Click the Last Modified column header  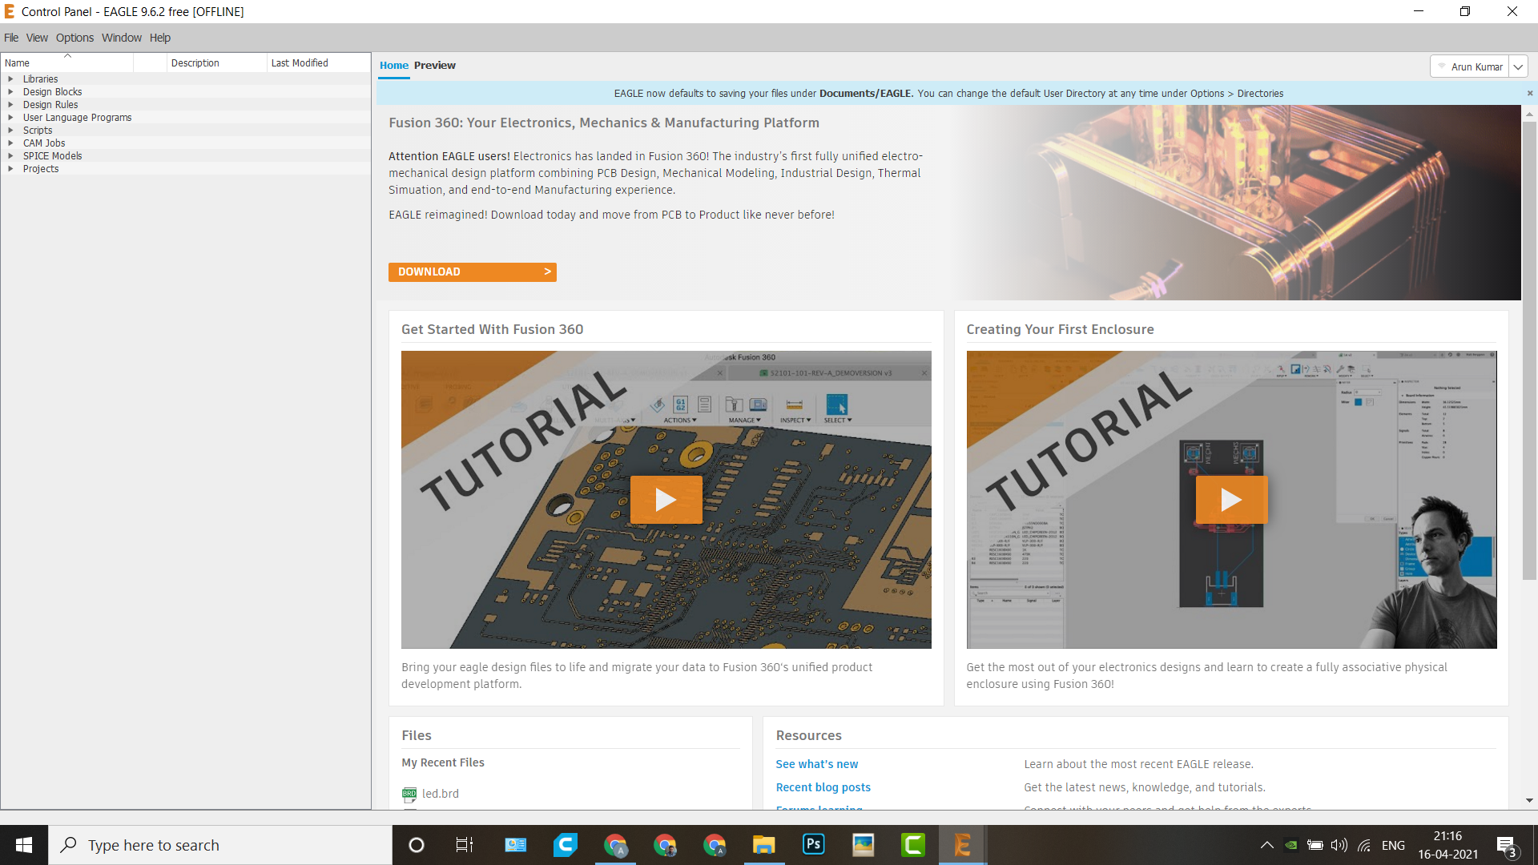[x=318, y=63]
